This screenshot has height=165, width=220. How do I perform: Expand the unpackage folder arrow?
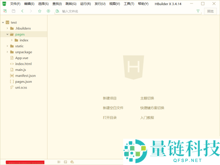coord(7,52)
